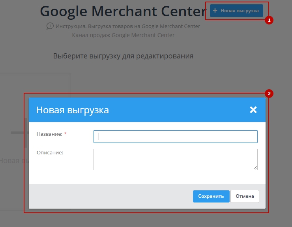Click the Выберите выгрузку для редактирования heading
This screenshot has height=227, width=292.
(x=123, y=56)
